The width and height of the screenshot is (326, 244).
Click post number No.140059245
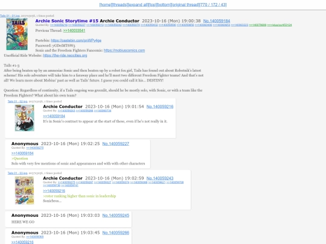pyautogui.click(x=116, y=216)
